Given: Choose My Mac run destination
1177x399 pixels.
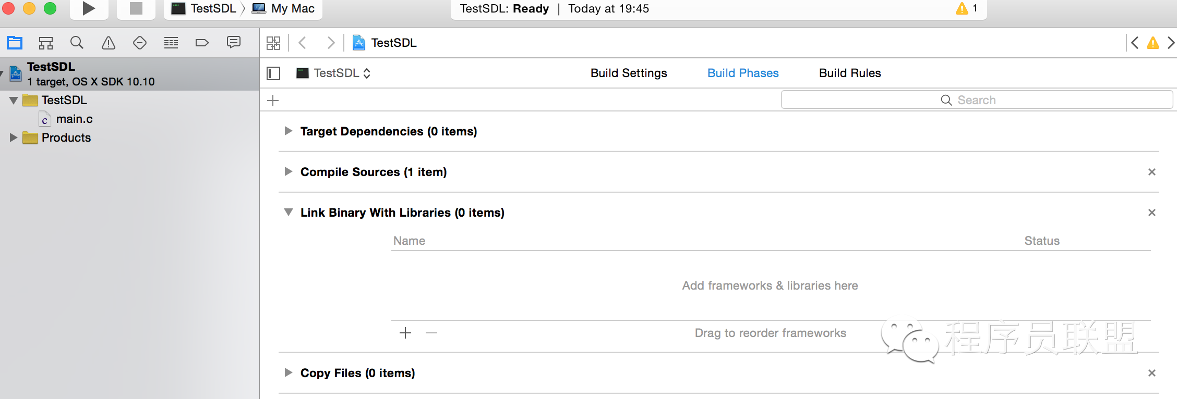Looking at the screenshot, I should 283,8.
